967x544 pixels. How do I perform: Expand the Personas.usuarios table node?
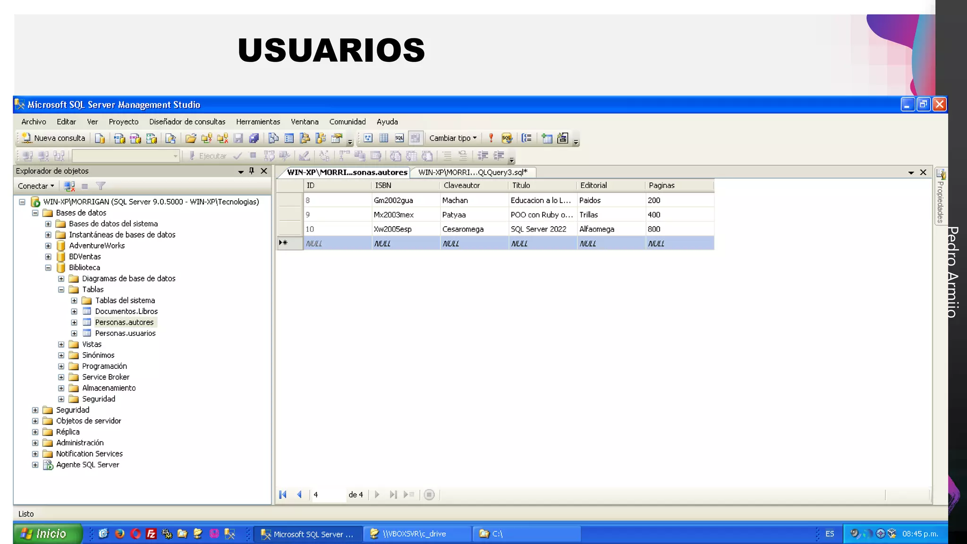74,333
